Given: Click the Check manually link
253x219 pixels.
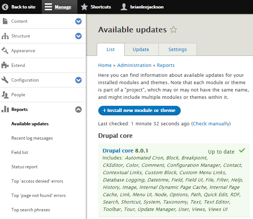Looking at the screenshot, I should coord(211,123).
